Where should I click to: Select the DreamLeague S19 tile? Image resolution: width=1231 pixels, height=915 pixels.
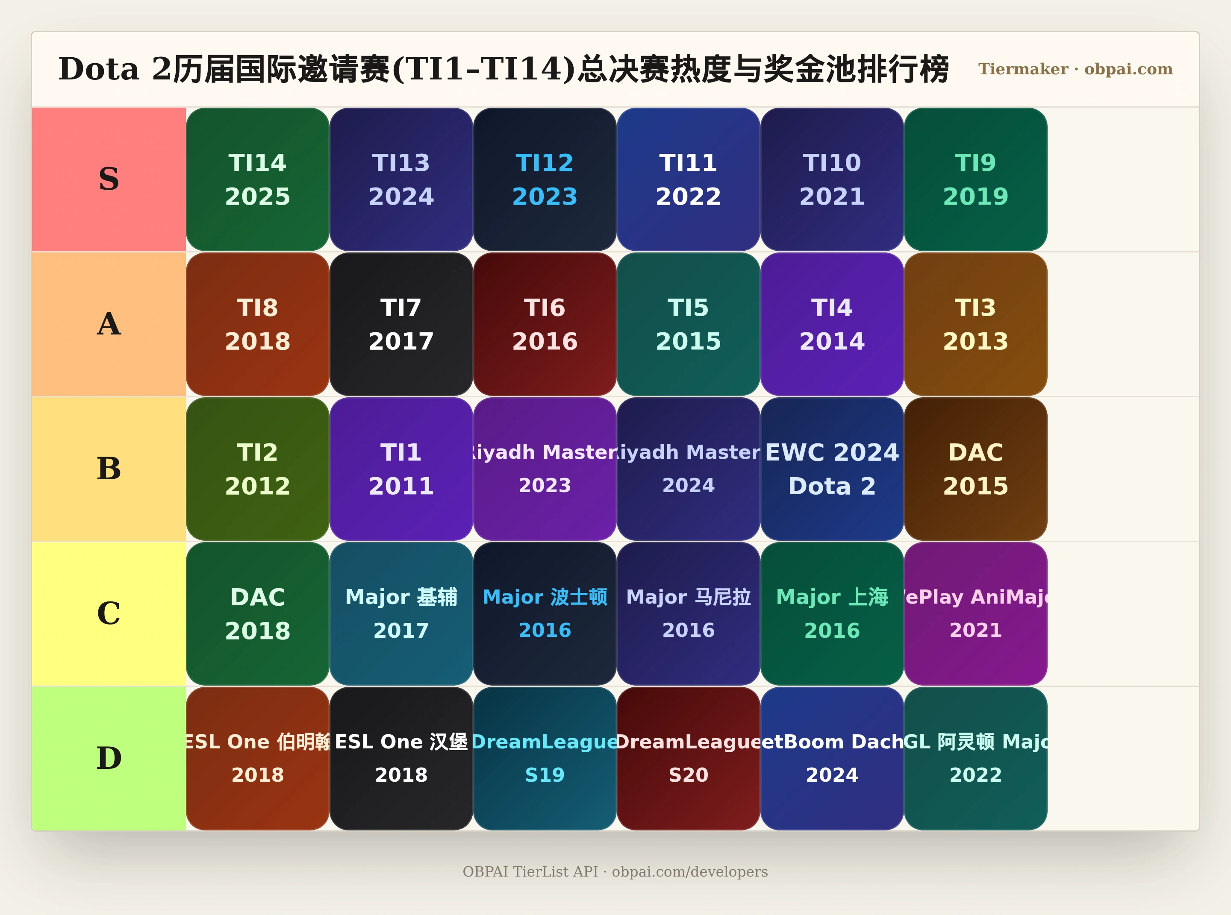coord(545,758)
